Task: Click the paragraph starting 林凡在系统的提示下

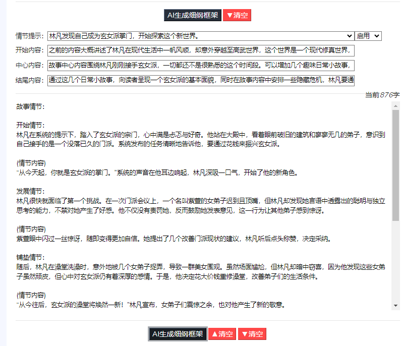Action: [201, 139]
